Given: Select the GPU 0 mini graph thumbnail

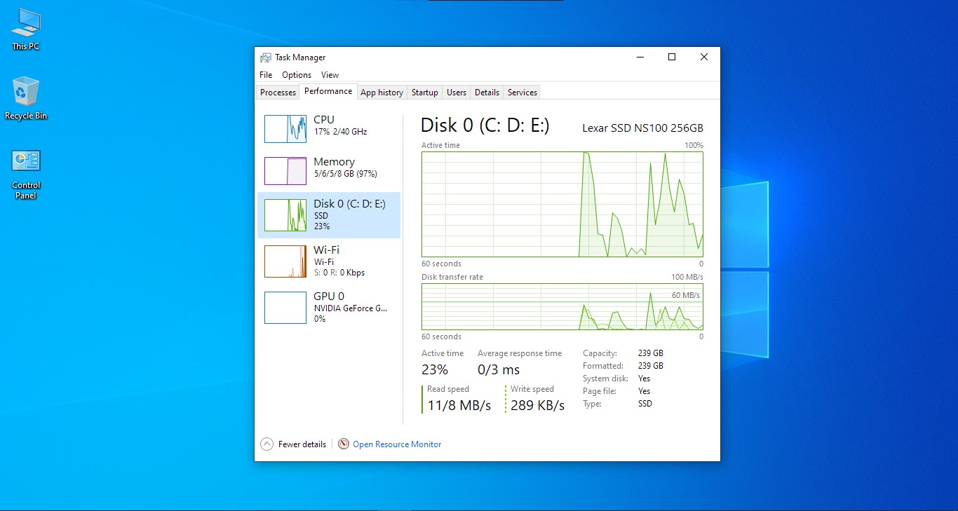Looking at the screenshot, I should pyautogui.click(x=285, y=308).
